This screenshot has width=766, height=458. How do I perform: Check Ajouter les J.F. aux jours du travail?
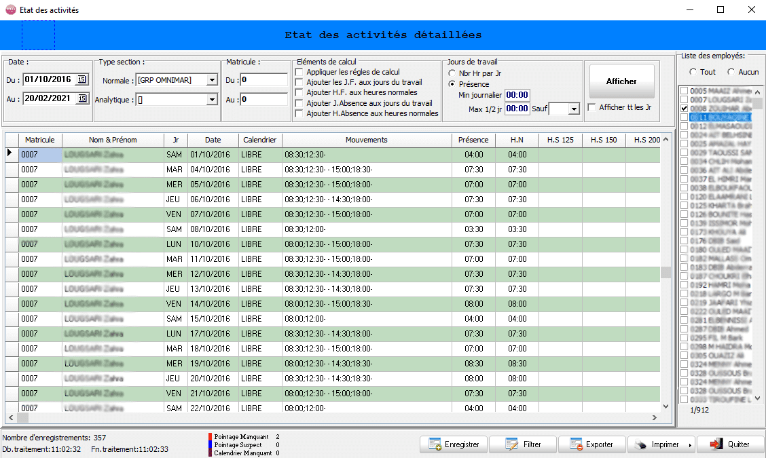tap(299, 83)
